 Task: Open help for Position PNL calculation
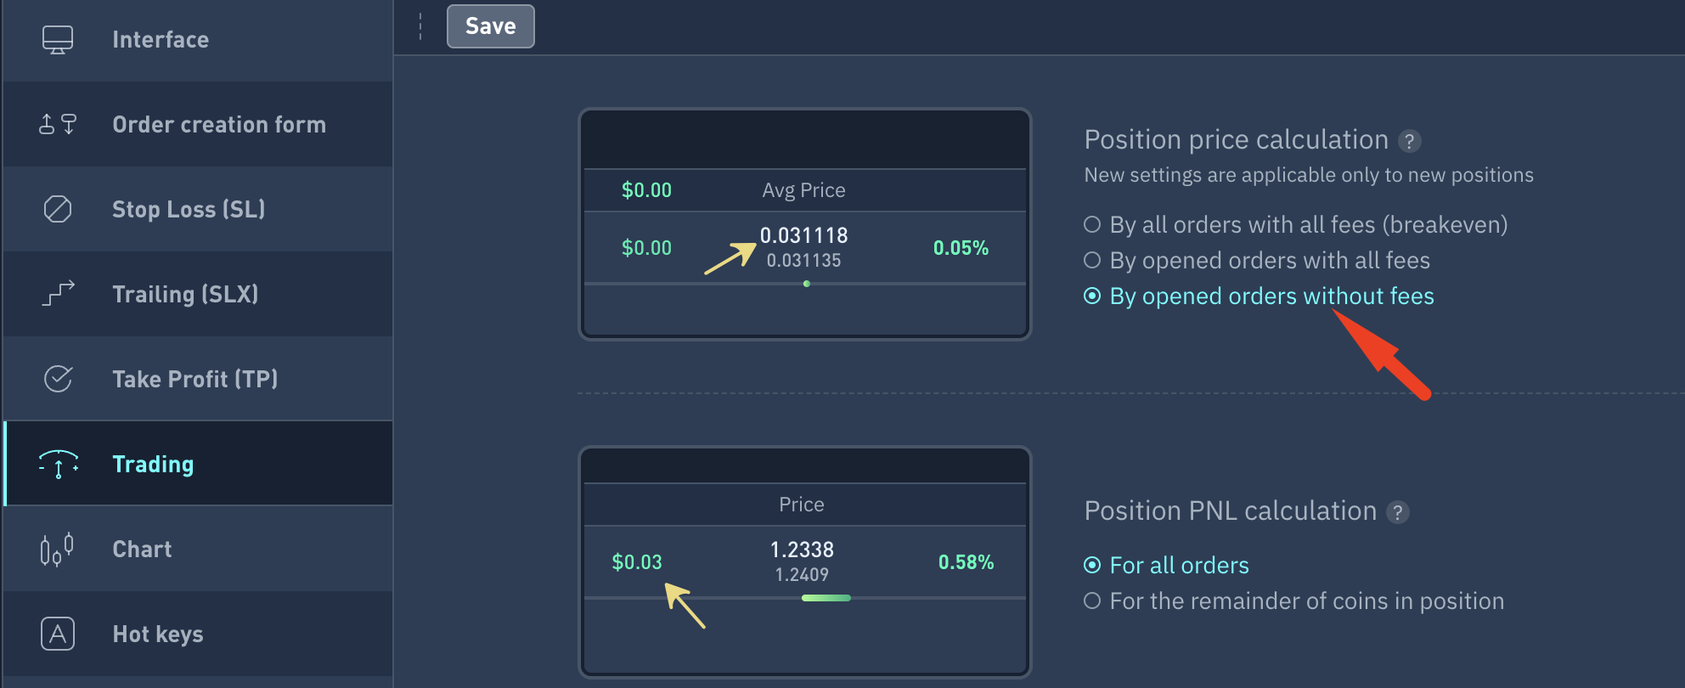[1397, 512]
